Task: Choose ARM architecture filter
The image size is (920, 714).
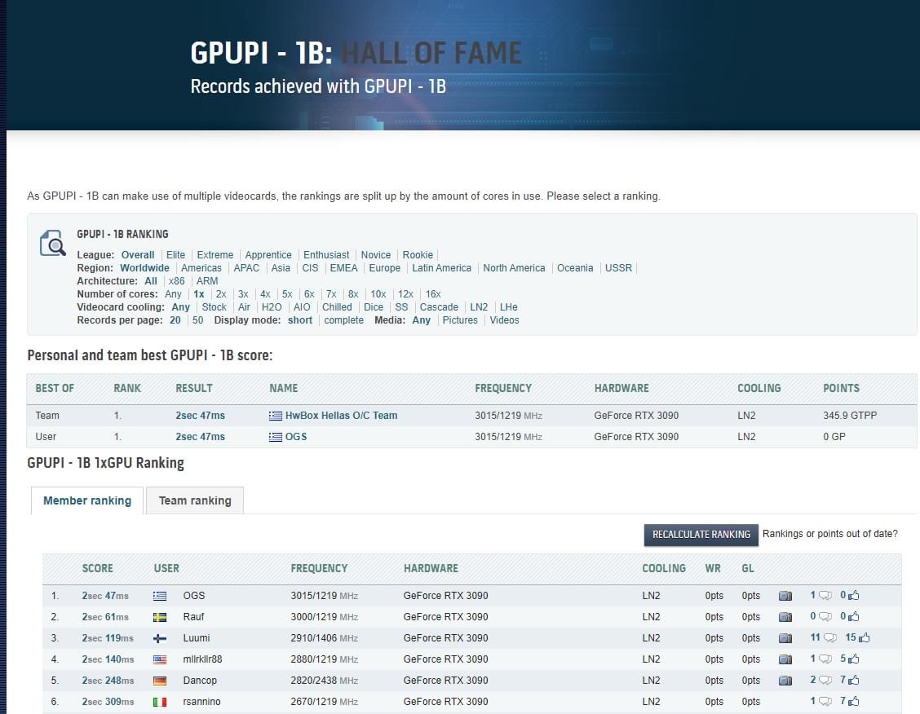Action: pyautogui.click(x=207, y=281)
